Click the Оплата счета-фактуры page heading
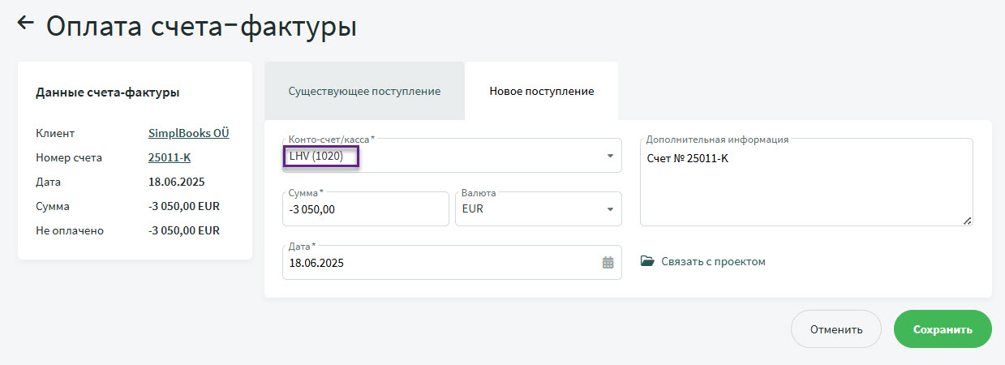 pos(201,25)
